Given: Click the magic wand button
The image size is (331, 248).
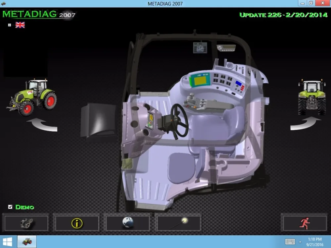Looking at the screenshot, I should [179, 223].
